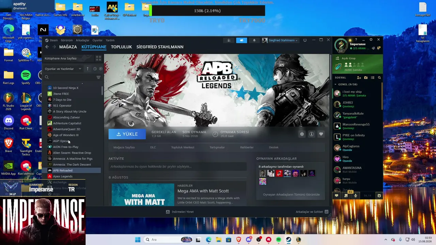Create new friend folder in League client

tap(366, 78)
